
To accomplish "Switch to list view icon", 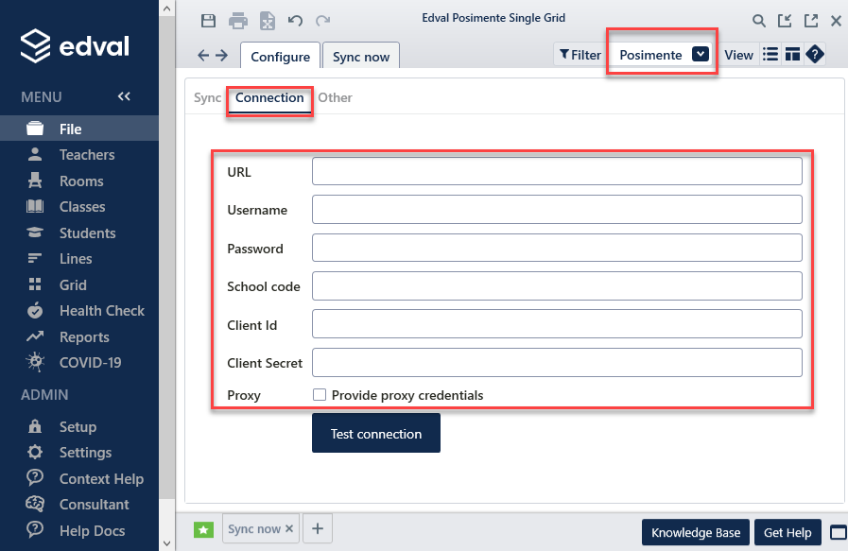I will tap(770, 54).
